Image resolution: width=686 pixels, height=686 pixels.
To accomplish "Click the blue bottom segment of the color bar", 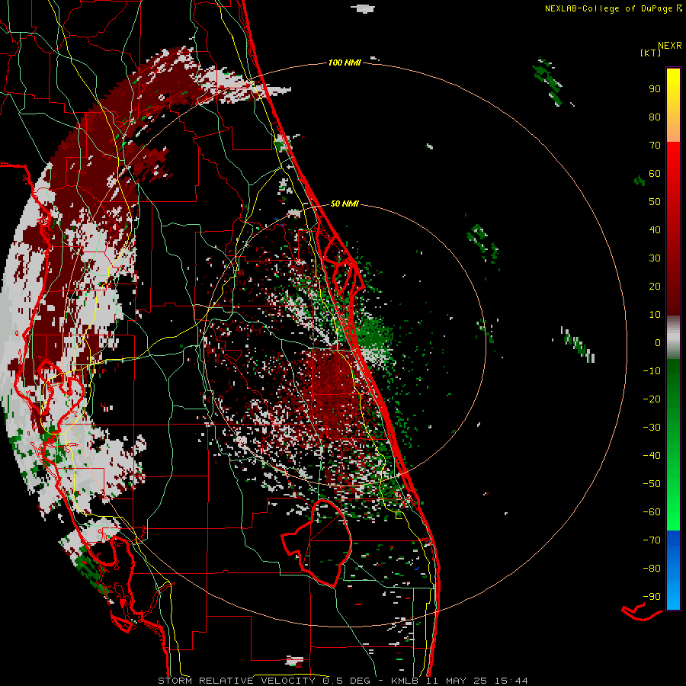I will tap(673, 569).
